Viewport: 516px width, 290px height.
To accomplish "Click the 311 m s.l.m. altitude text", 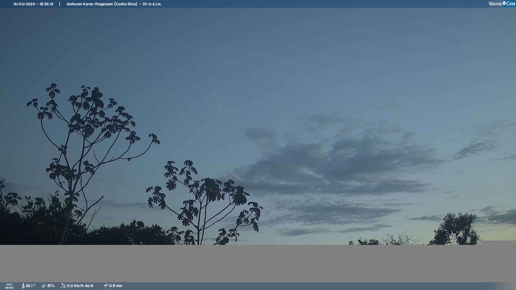I will click(152, 4).
